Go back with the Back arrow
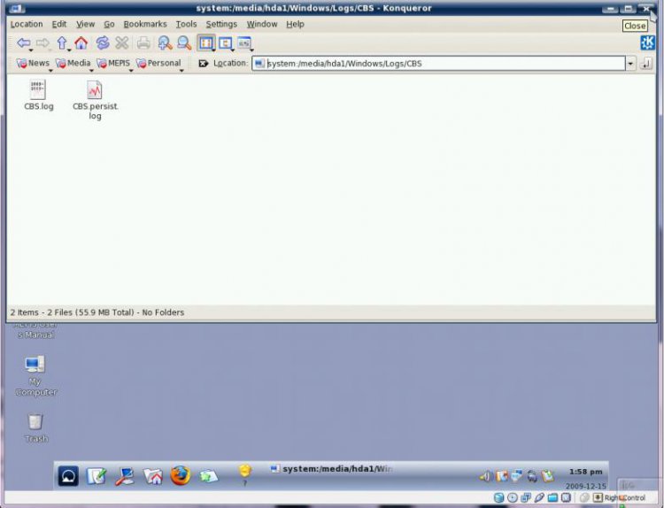 pyautogui.click(x=23, y=42)
